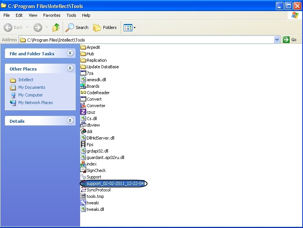Open the My Network Places link
303x228 pixels.
click(35, 103)
